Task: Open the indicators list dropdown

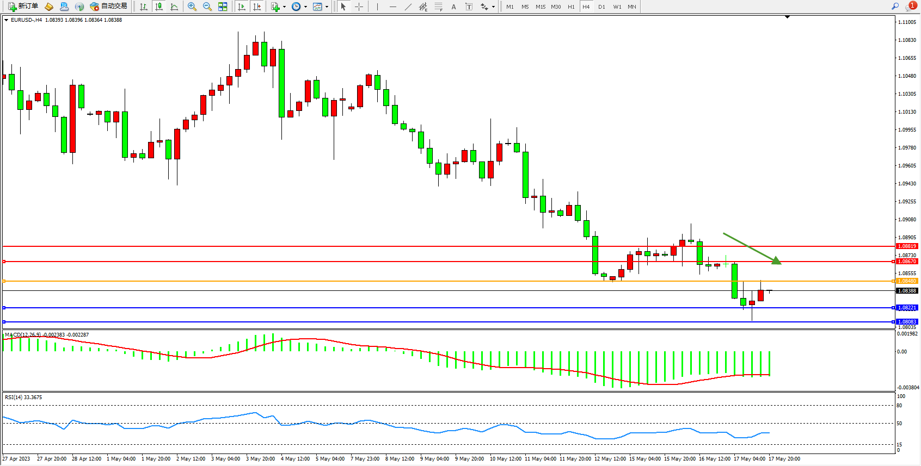Action: [x=284, y=7]
